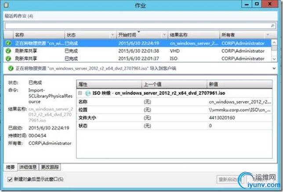Click the 重新启动 button
The image size is (283, 192).
point(230,179)
